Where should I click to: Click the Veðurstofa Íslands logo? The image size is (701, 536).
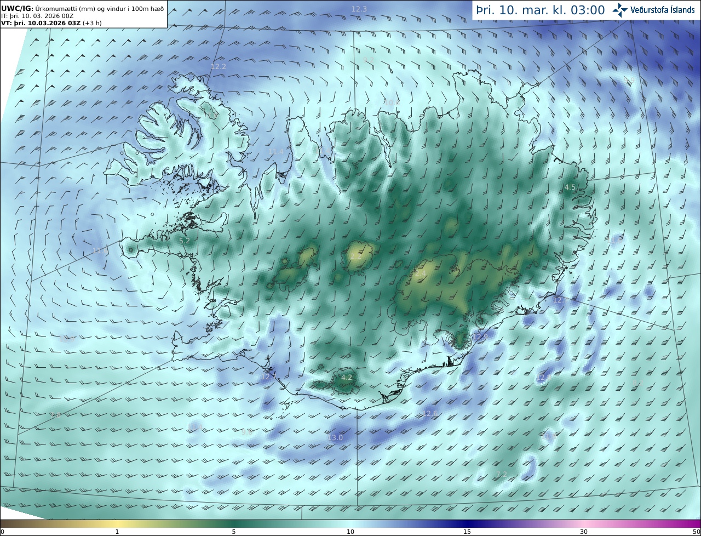[653, 10]
